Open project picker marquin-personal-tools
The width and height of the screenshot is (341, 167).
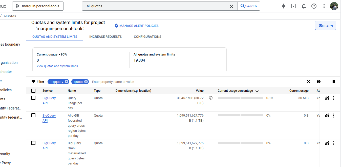pos(38,6)
